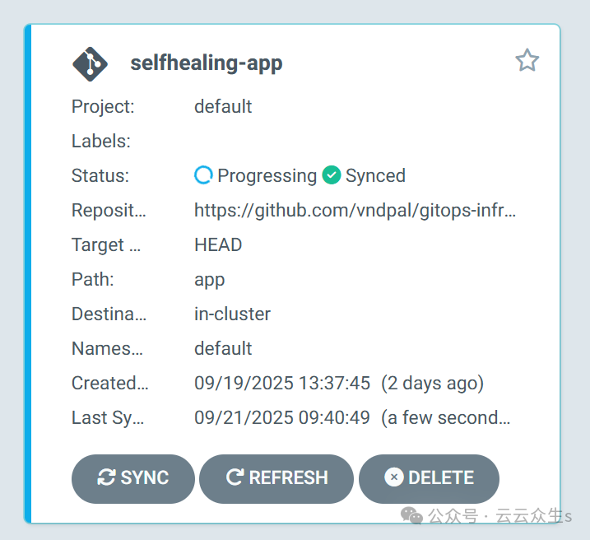The image size is (590, 540).
Task: Click the git source icon beside selfhealing-app
Action: 91,63
